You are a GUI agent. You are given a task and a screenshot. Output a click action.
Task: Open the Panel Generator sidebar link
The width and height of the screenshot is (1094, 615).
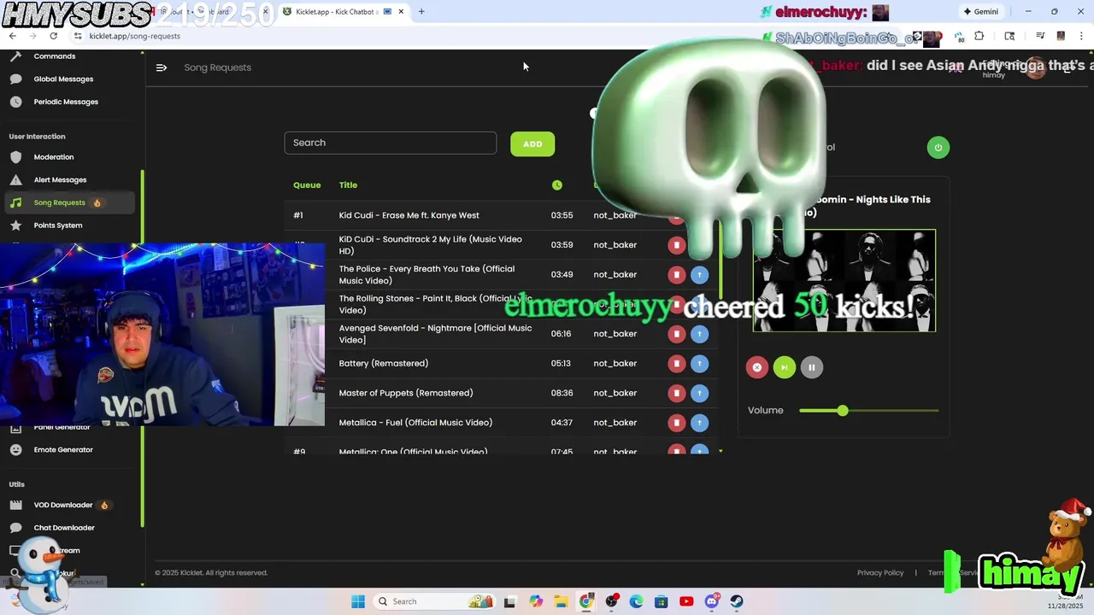(62, 427)
